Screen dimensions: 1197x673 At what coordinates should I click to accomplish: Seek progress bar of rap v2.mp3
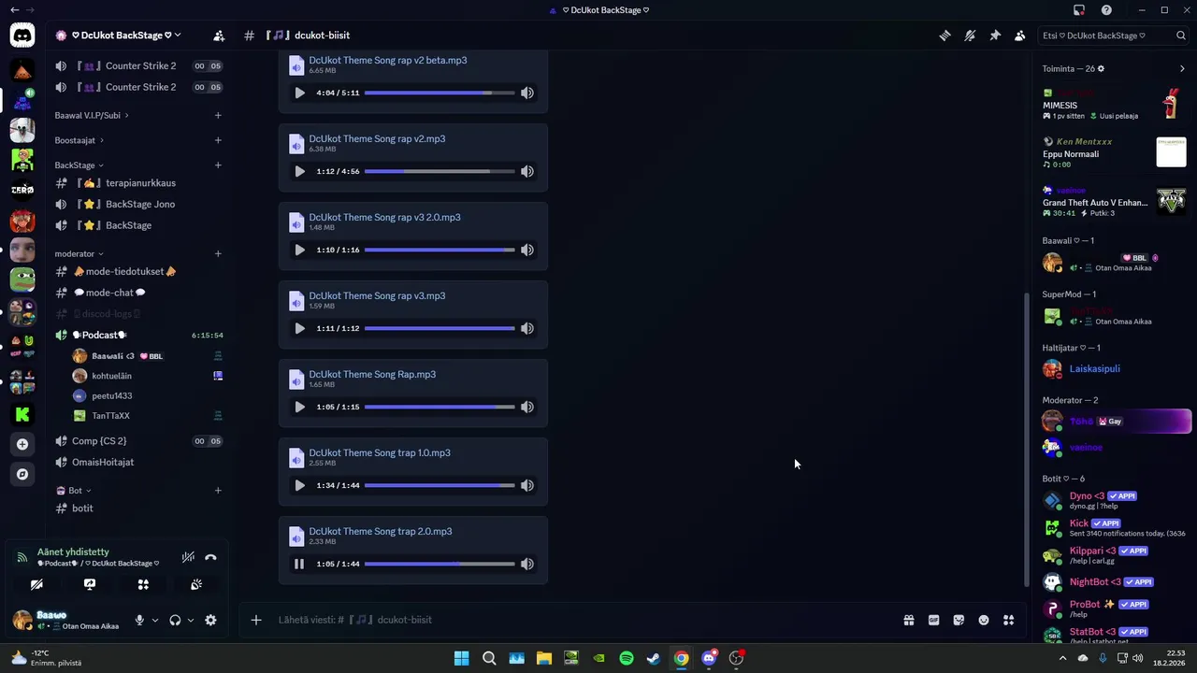click(440, 171)
